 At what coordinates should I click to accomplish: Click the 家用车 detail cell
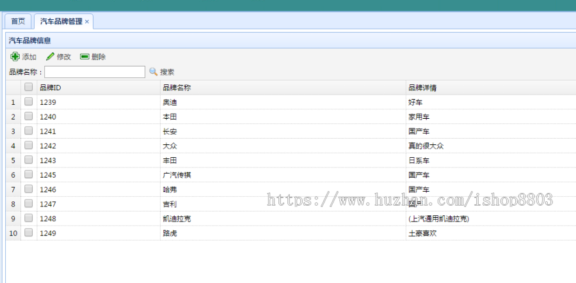491,117
